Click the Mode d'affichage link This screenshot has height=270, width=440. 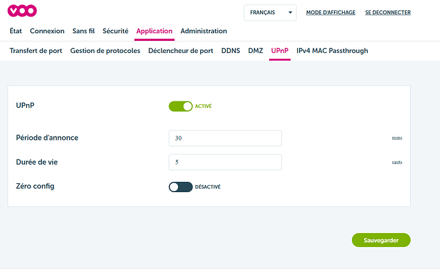pos(330,12)
